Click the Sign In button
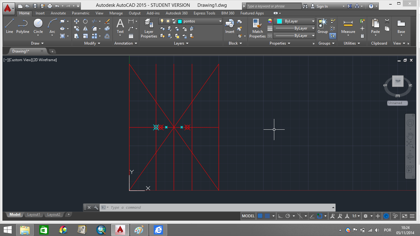 tap(322, 6)
